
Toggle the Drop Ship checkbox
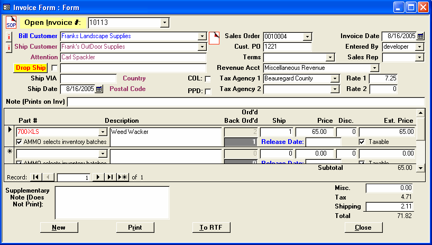pos(54,68)
